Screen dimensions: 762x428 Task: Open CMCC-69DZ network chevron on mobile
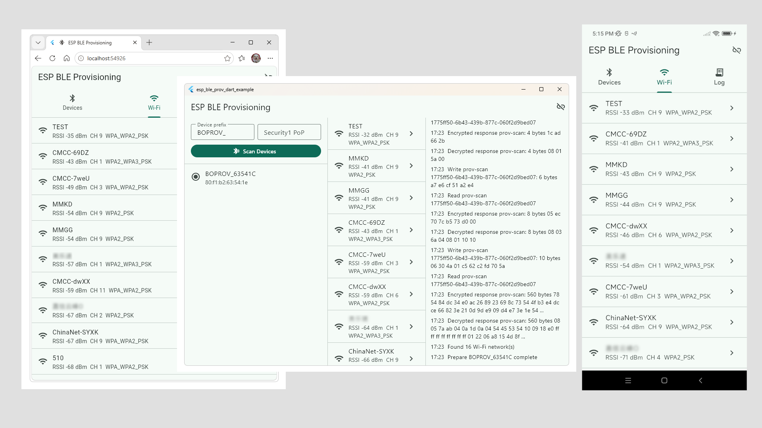pyautogui.click(x=732, y=138)
